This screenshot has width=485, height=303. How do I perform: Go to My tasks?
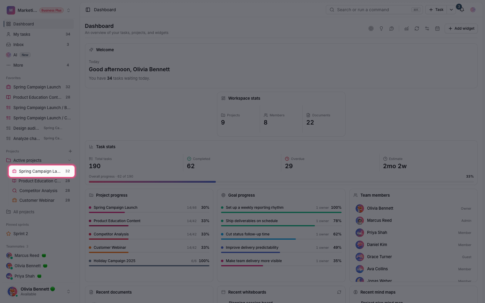(x=39, y=34)
